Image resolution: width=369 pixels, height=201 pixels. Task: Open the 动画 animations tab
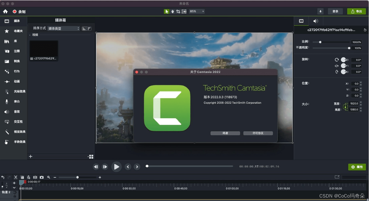[x=13, y=82]
